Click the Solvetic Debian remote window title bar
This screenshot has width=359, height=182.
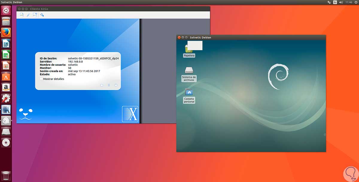coord(251,37)
